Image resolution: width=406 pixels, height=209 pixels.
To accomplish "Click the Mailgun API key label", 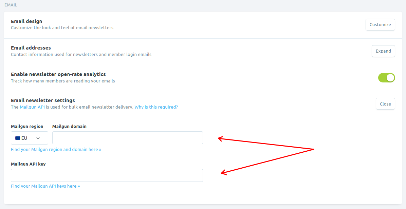I will point(28,164).
